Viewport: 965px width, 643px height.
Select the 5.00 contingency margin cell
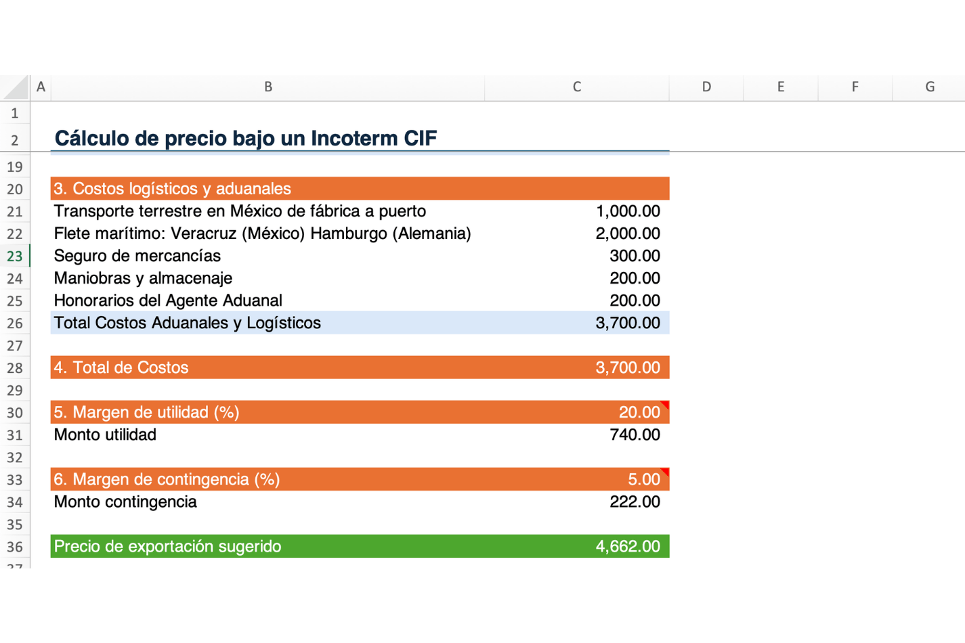(x=577, y=479)
